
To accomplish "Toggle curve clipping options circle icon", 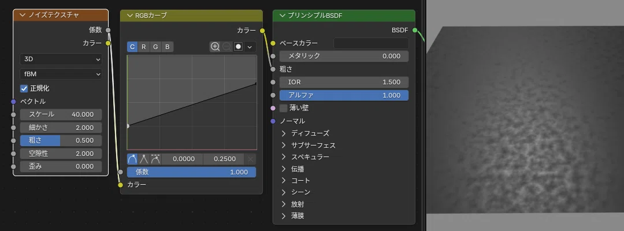I will [x=239, y=47].
